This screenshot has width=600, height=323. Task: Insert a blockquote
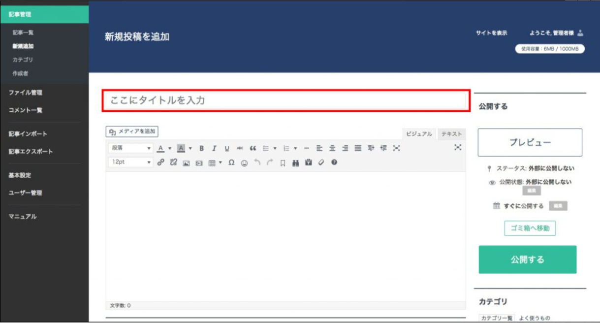253,148
